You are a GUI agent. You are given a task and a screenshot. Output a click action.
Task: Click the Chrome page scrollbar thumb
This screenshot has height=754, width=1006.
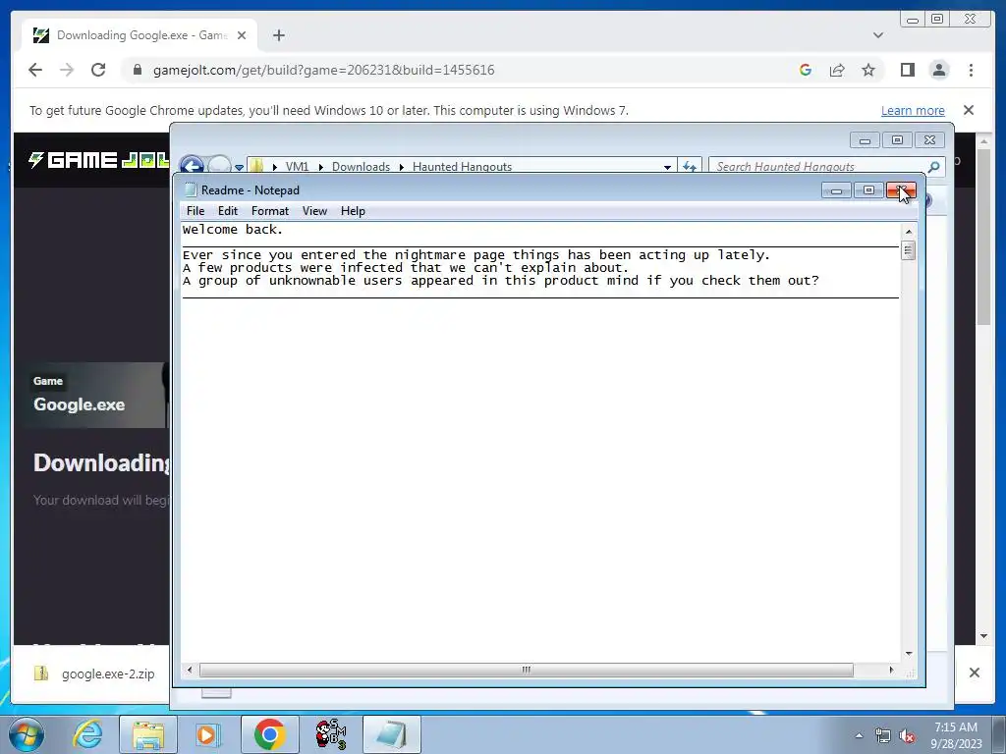[983, 238]
